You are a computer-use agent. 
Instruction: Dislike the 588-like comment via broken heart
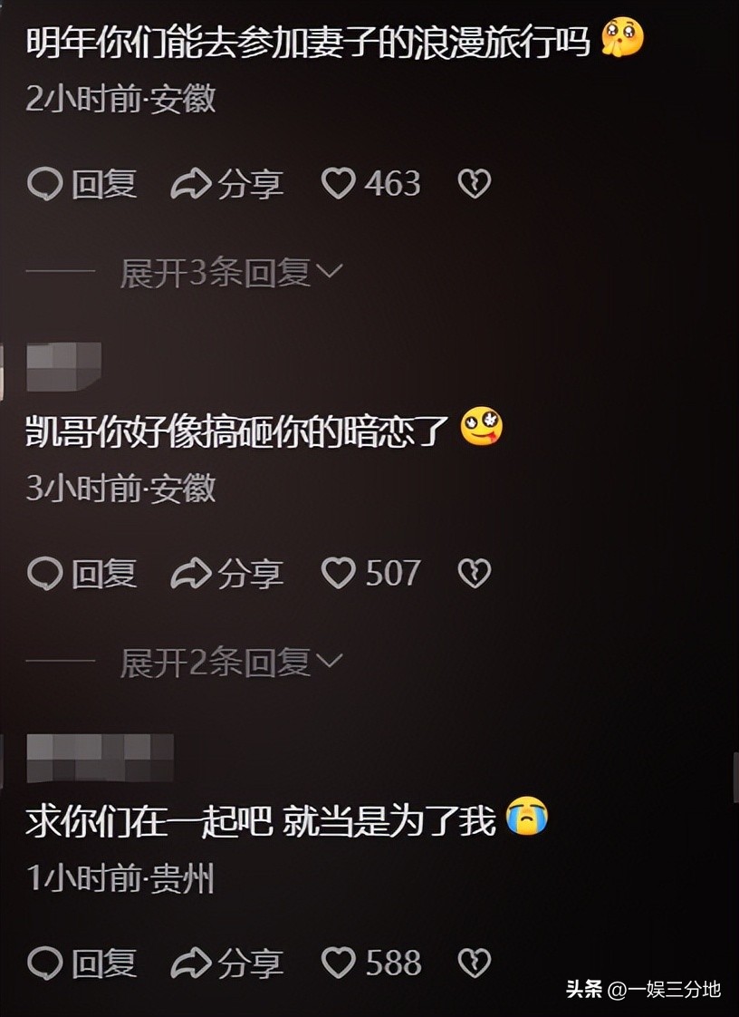point(475,964)
